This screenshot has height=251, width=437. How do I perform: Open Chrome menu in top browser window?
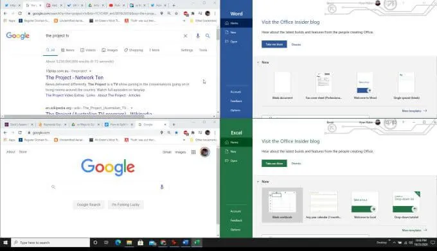point(215,13)
